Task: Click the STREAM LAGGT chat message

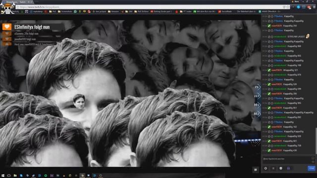Action: coord(296,37)
